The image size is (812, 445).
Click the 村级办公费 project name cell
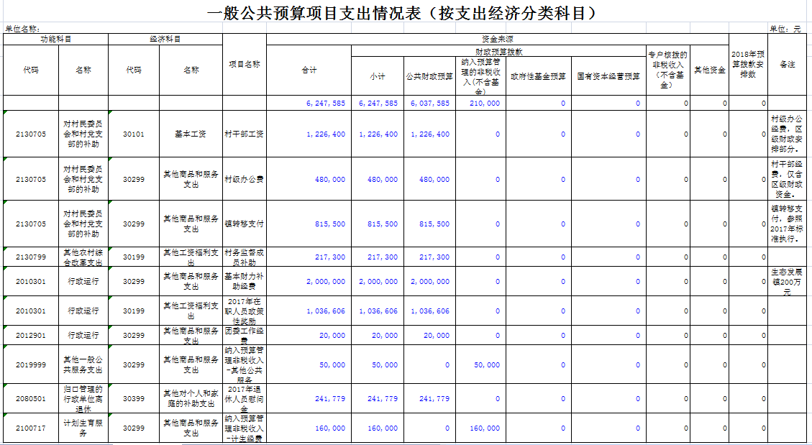click(245, 179)
